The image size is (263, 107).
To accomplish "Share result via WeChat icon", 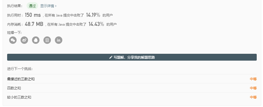I will (13, 40).
